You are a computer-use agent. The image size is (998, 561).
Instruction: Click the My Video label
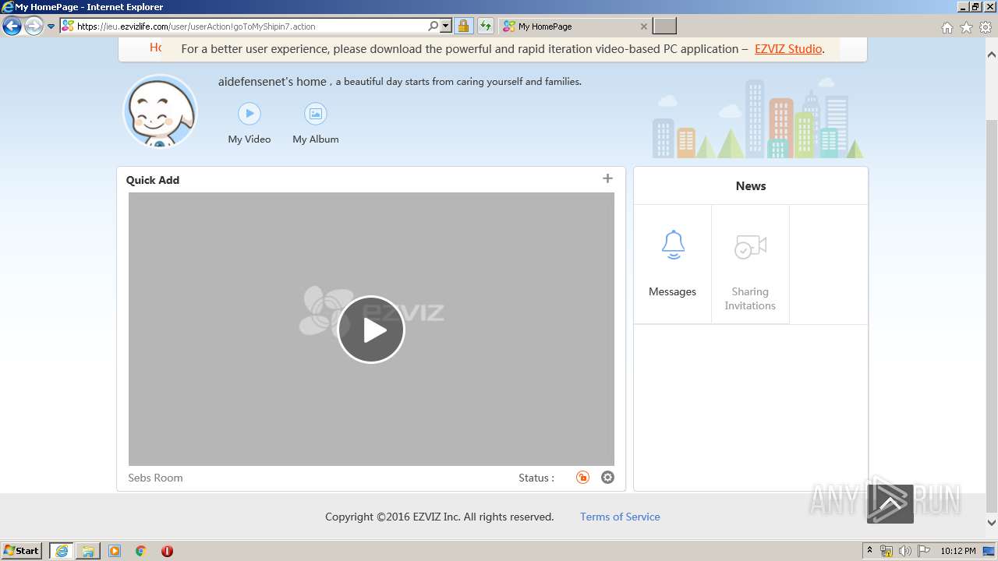point(249,139)
